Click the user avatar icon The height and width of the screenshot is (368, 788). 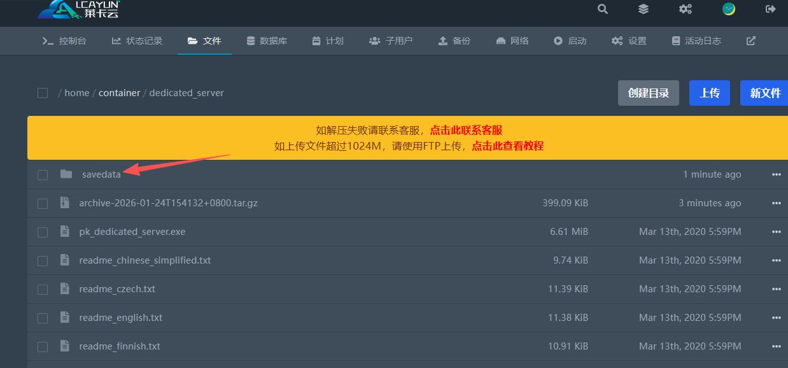tap(729, 9)
